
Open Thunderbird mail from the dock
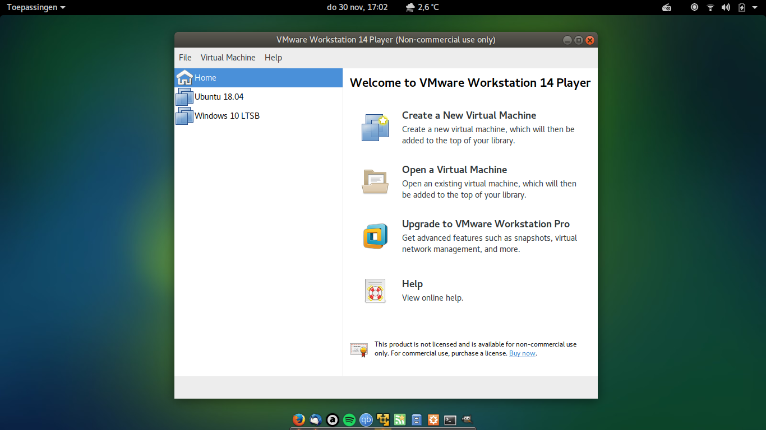coord(316,419)
